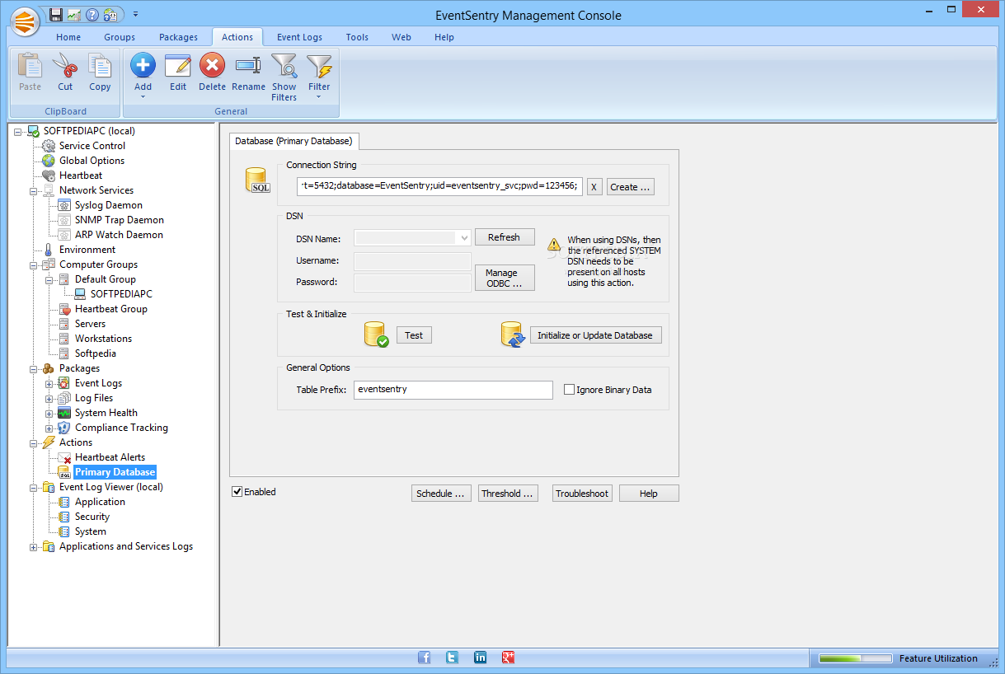Open the Web ribbon tab

point(402,37)
